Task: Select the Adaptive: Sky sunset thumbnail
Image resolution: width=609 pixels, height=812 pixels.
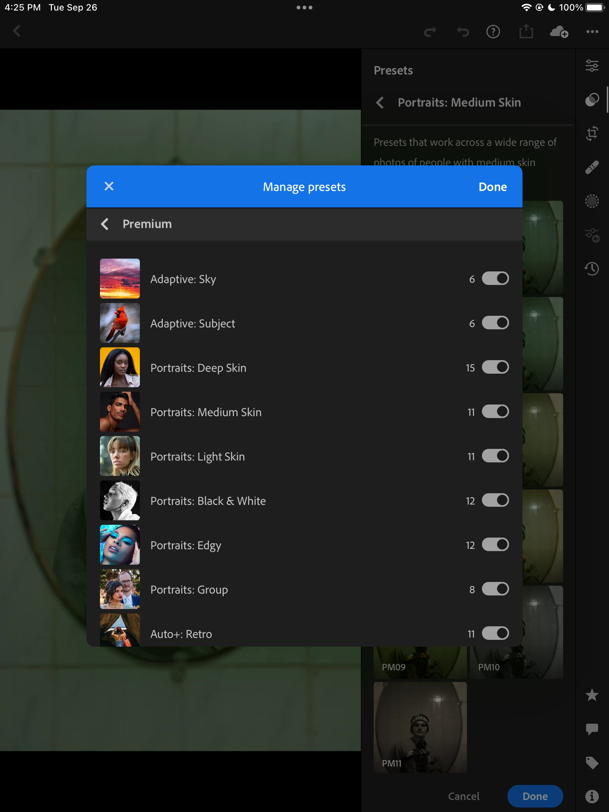Action: 120,279
